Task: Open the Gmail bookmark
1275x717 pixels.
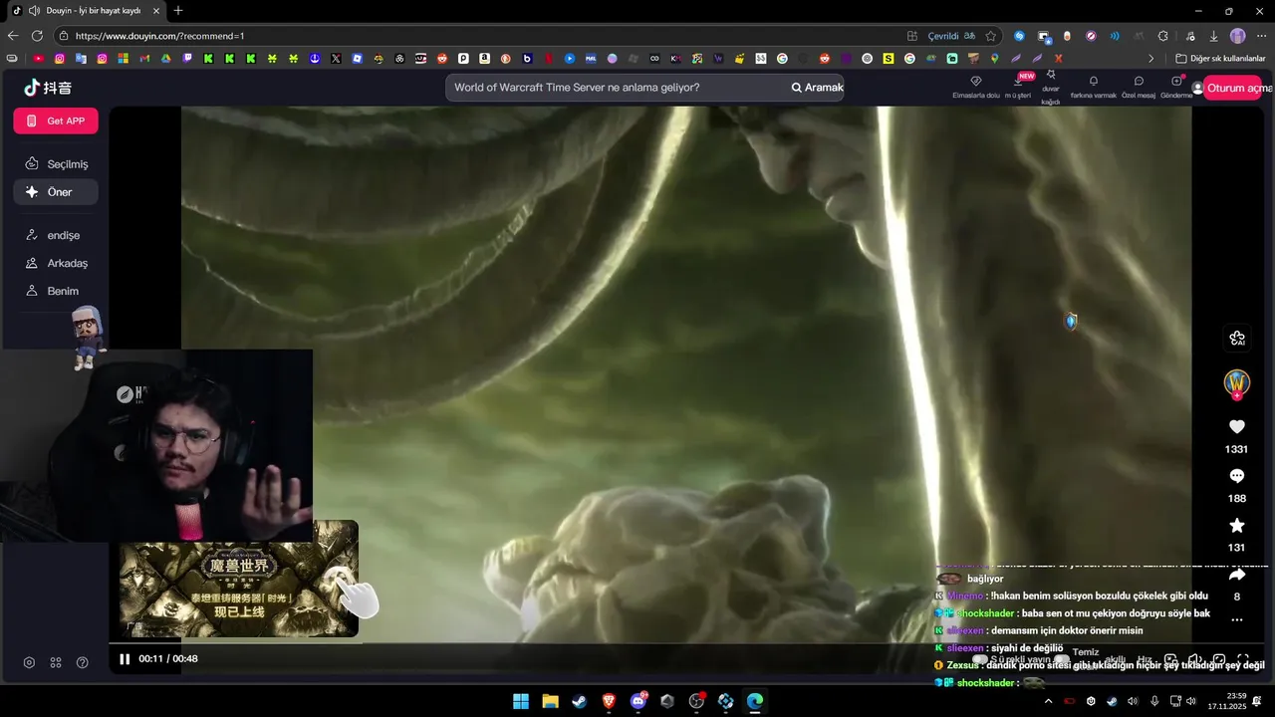Action: click(x=144, y=59)
